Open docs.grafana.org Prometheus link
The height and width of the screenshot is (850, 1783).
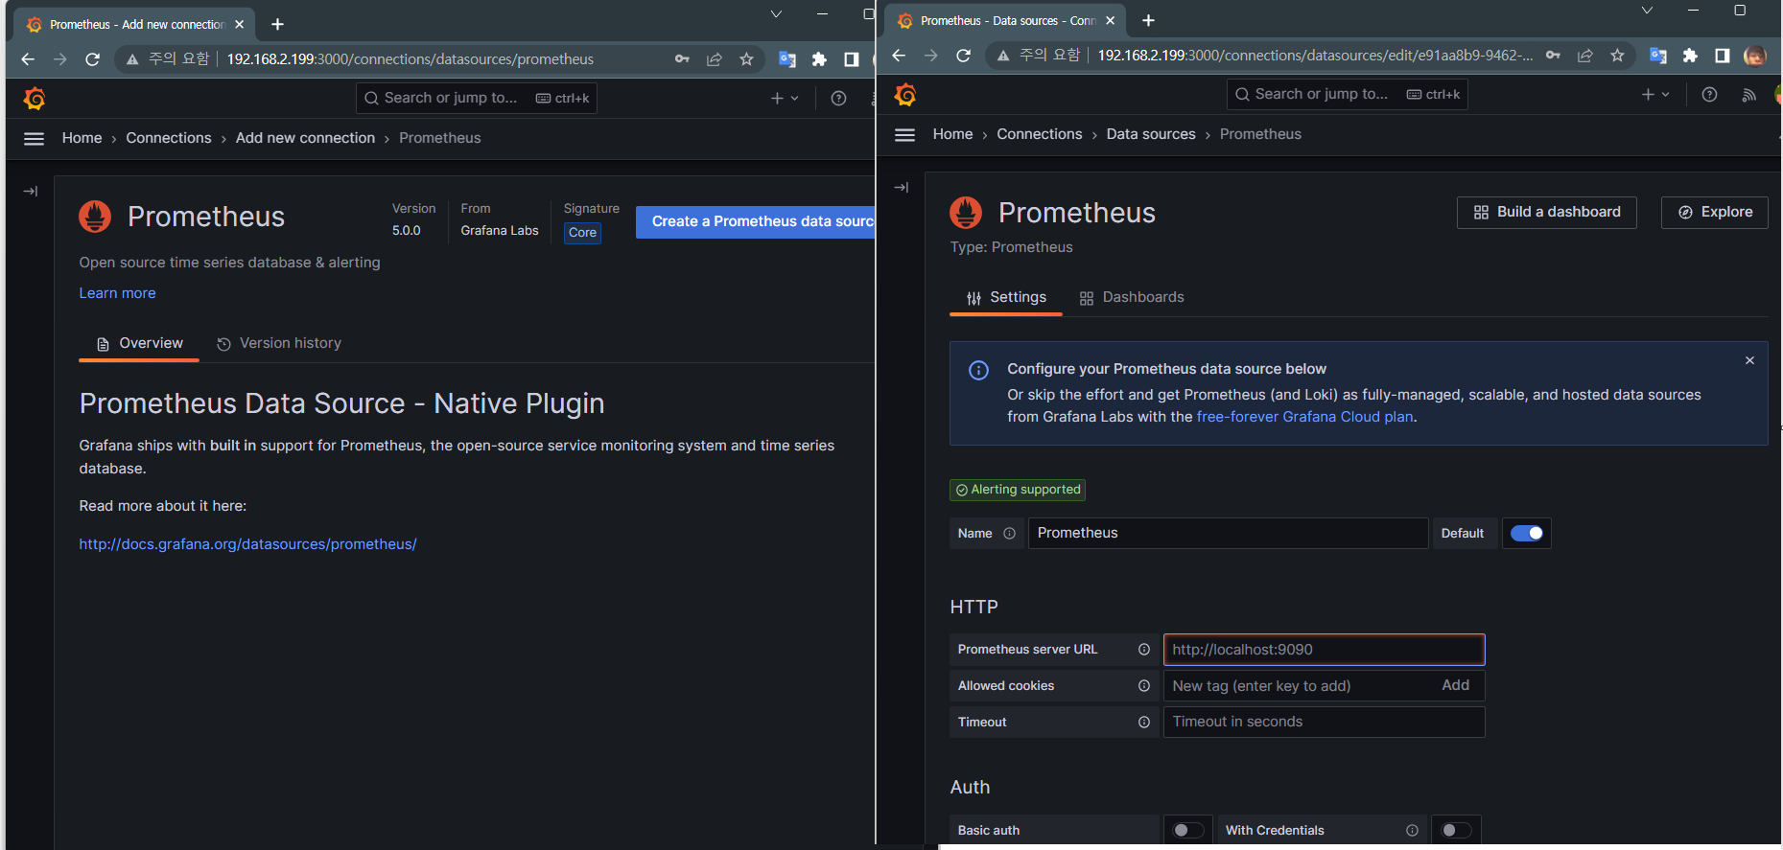click(247, 544)
